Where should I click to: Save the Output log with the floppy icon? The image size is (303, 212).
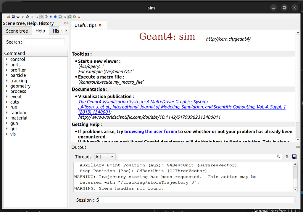[294, 157]
